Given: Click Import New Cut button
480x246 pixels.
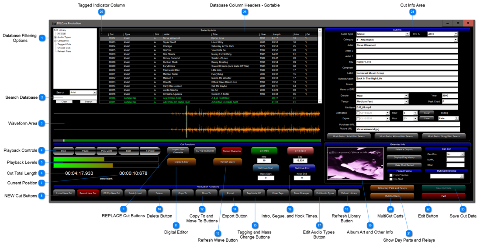Looking at the screenshot, I should (64, 193).
